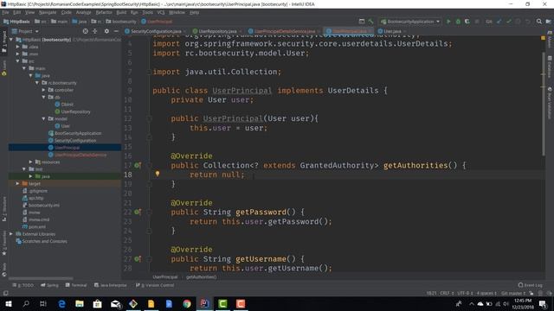Fold the getAuthorities method at line 17
The height and width of the screenshot is (311, 554).
coord(149,165)
